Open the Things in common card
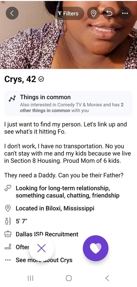Screen dimensions: 137x287 [68, 103]
